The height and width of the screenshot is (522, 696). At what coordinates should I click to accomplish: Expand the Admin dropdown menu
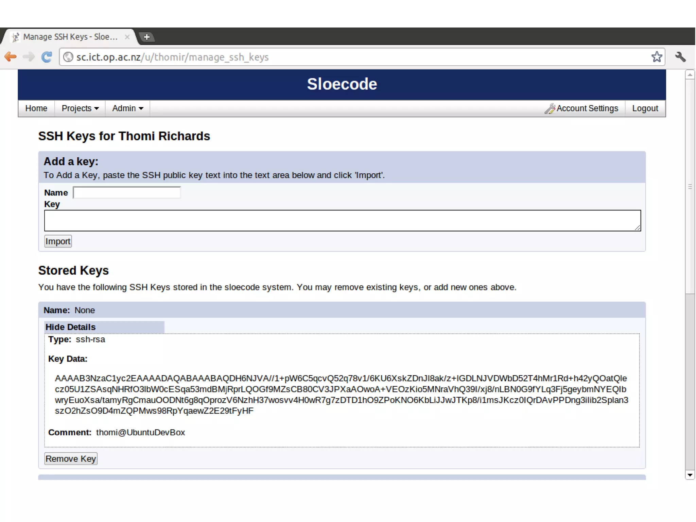pyautogui.click(x=127, y=108)
